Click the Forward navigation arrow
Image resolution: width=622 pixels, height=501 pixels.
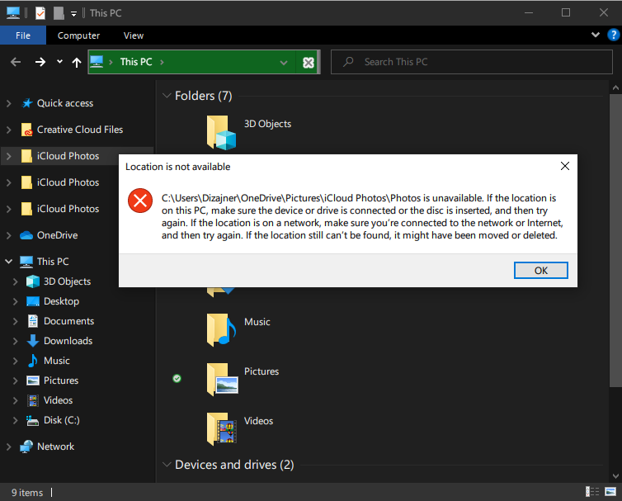coord(40,62)
